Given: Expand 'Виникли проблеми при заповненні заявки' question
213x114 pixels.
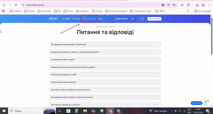Looking at the screenshot, I should coord(105,67).
